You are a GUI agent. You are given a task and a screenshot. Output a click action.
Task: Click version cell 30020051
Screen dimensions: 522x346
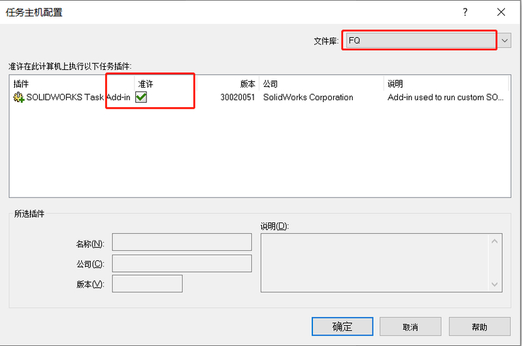[237, 97]
